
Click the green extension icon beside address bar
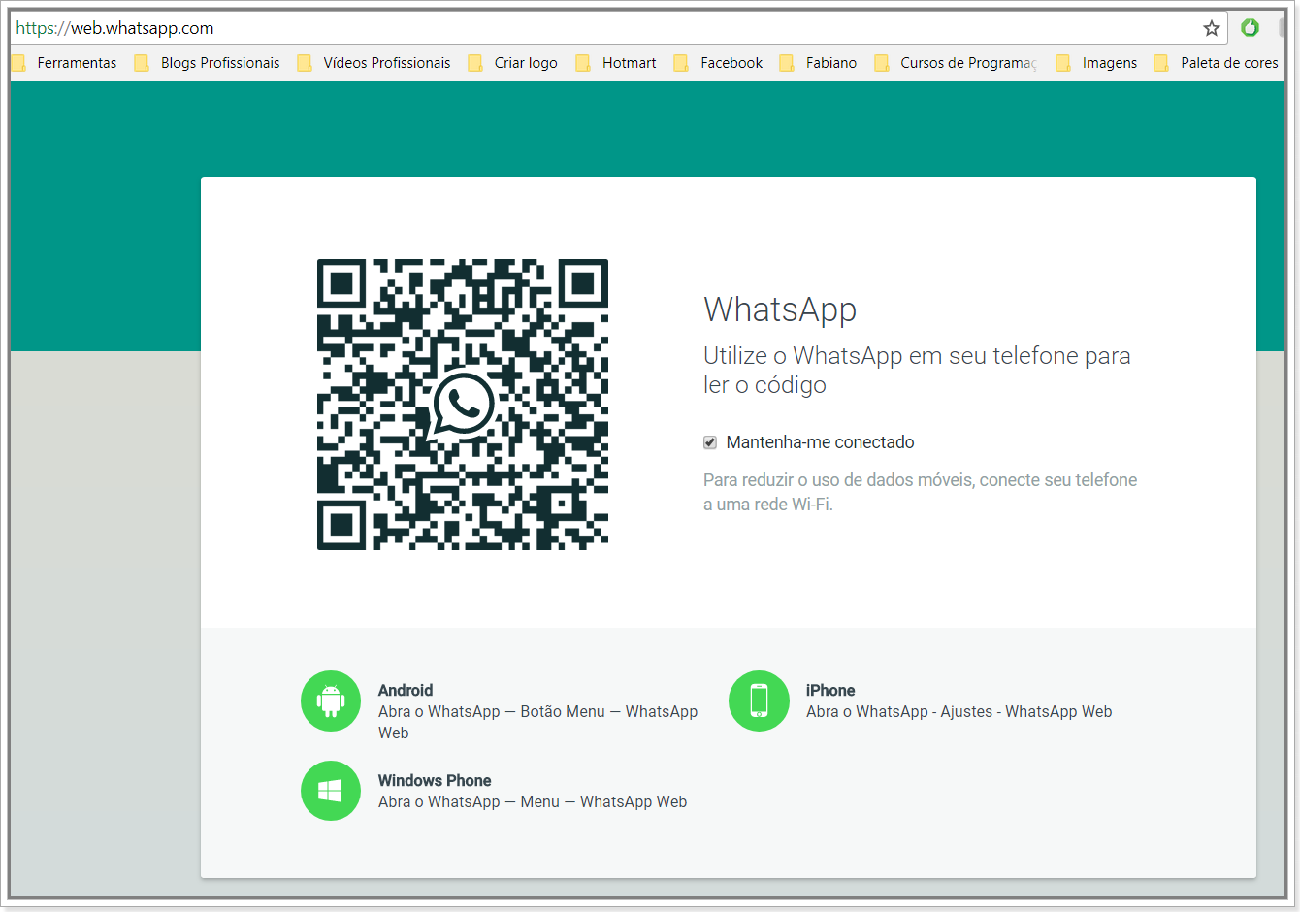point(1251,27)
